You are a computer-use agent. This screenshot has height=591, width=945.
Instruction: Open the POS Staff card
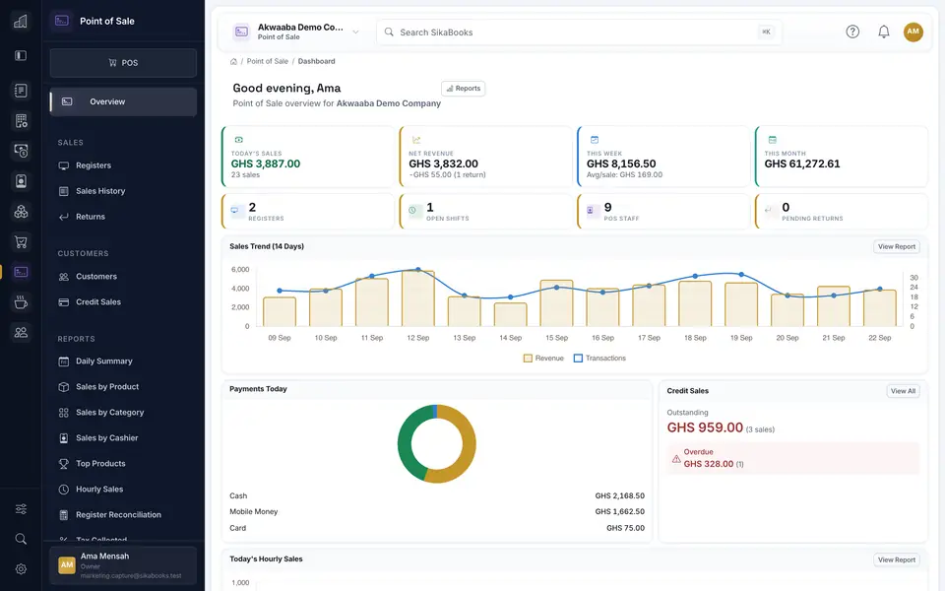tap(662, 211)
